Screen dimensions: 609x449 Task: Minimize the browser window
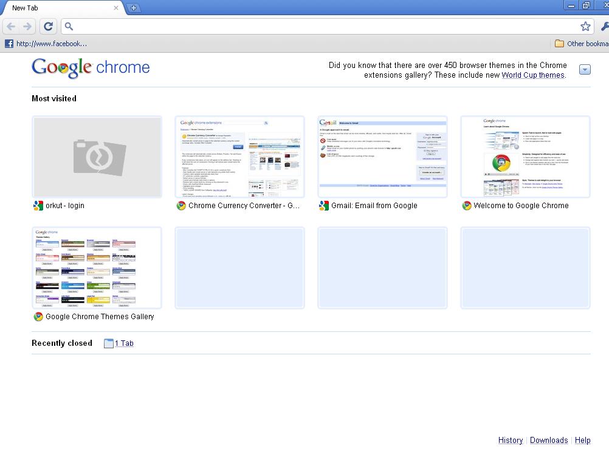click(571, 5)
